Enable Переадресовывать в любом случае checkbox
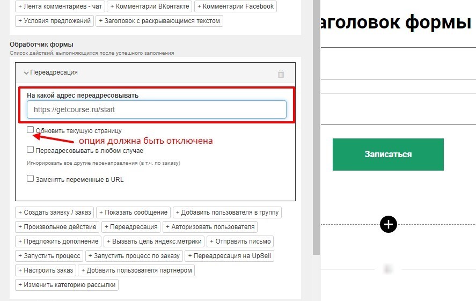Viewport: 476px width, 301px height. (x=30, y=150)
